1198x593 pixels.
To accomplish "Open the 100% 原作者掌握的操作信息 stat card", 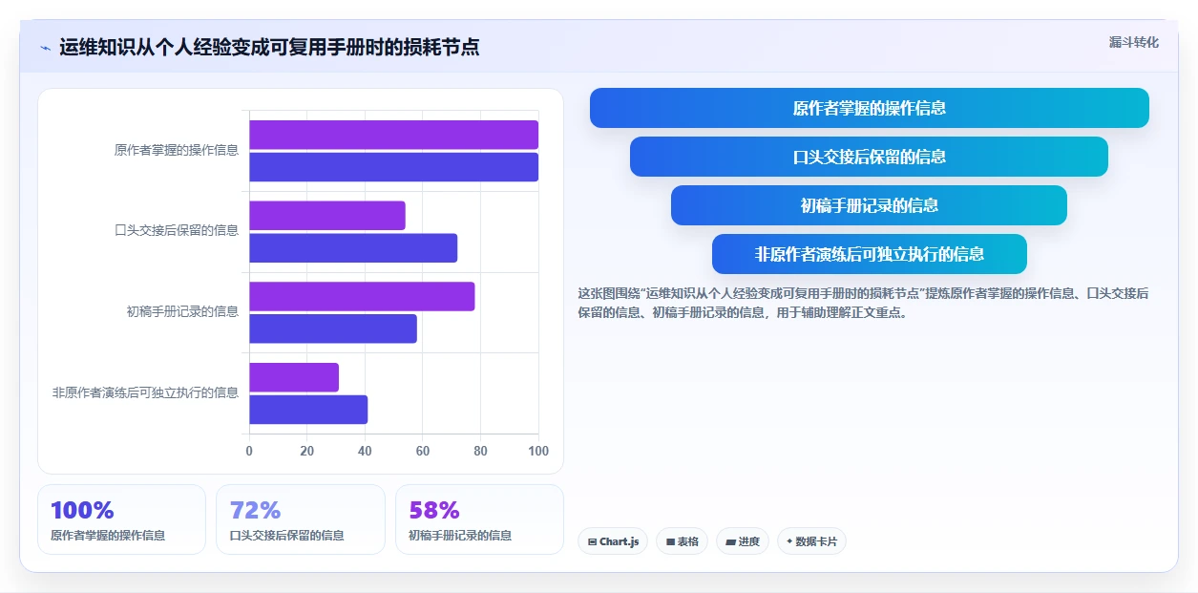I will pyautogui.click(x=121, y=519).
